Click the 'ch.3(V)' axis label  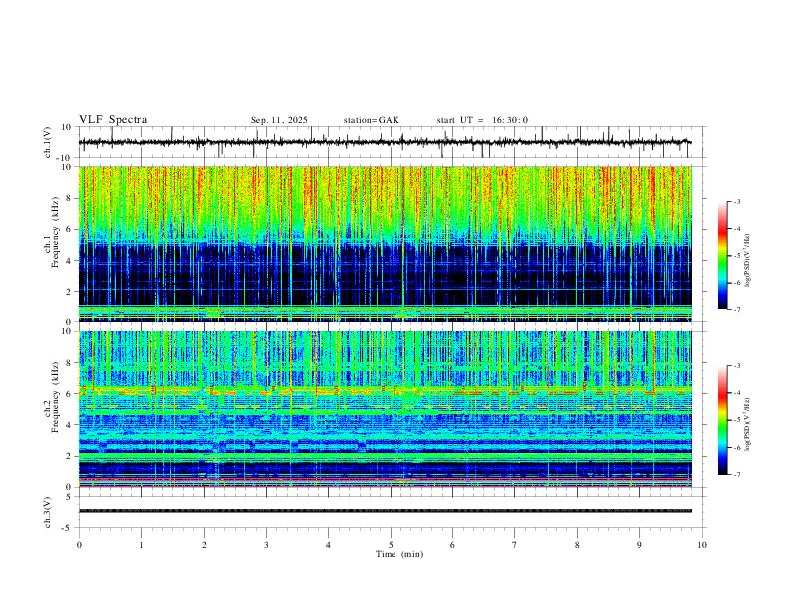coord(48,512)
